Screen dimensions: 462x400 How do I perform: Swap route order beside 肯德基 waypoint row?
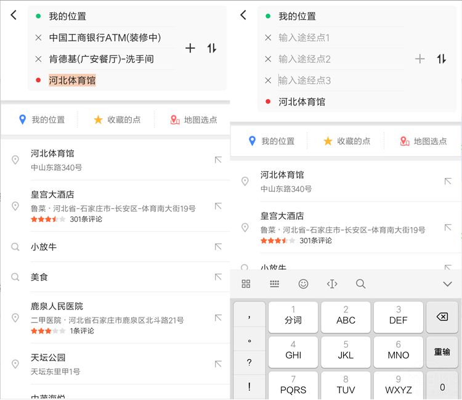(x=212, y=48)
